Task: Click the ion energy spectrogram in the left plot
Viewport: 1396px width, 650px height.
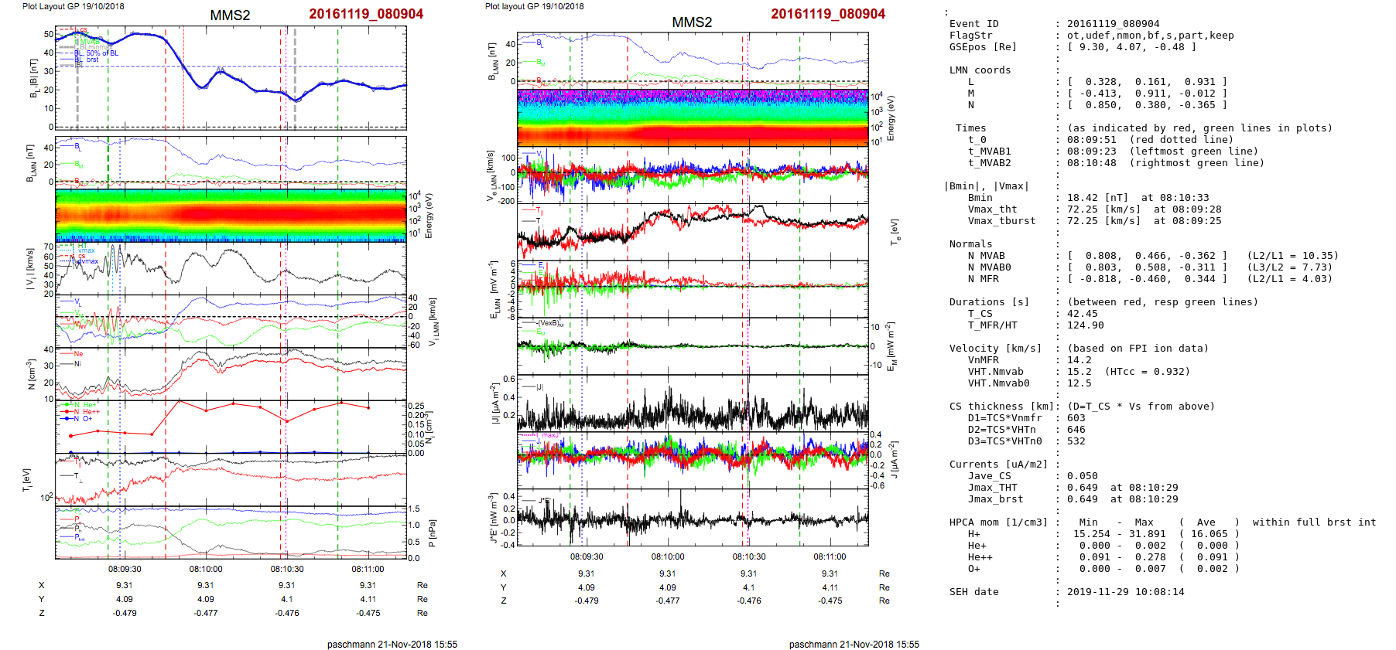Action: point(231,216)
